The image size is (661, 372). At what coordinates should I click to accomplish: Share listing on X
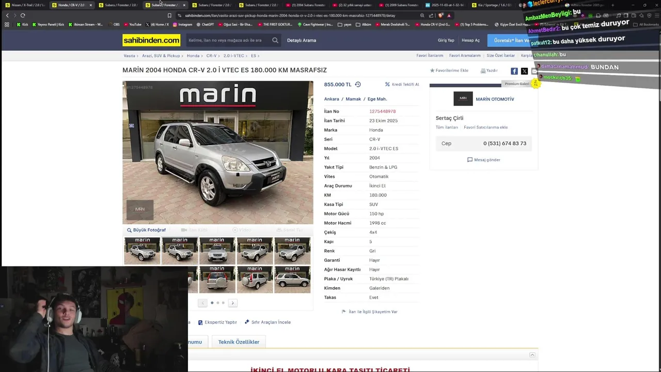point(524,71)
